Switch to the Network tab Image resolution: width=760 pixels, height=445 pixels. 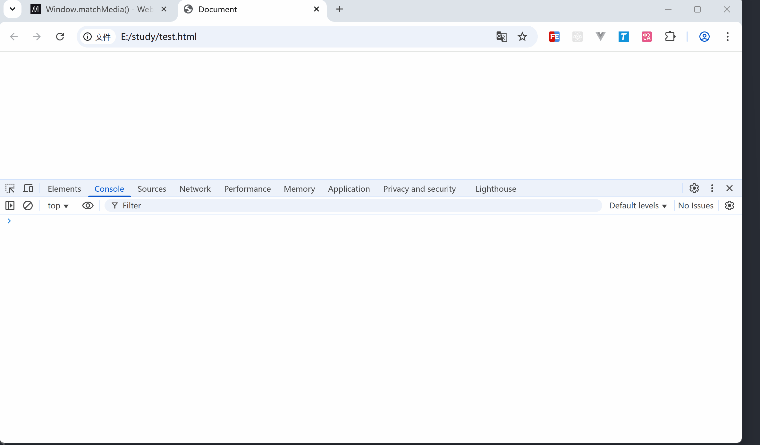click(195, 189)
